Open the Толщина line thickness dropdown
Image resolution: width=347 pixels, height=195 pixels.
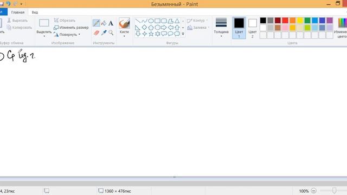221,36
